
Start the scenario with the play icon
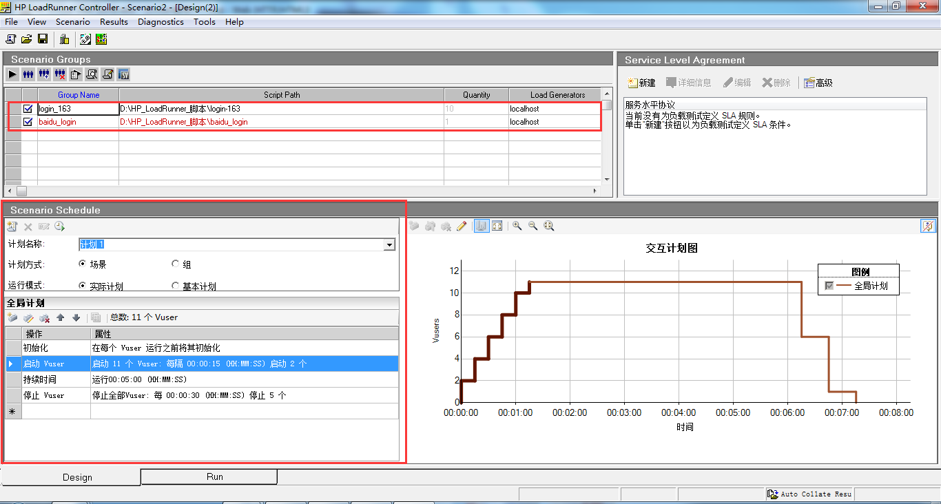tap(12, 74)
